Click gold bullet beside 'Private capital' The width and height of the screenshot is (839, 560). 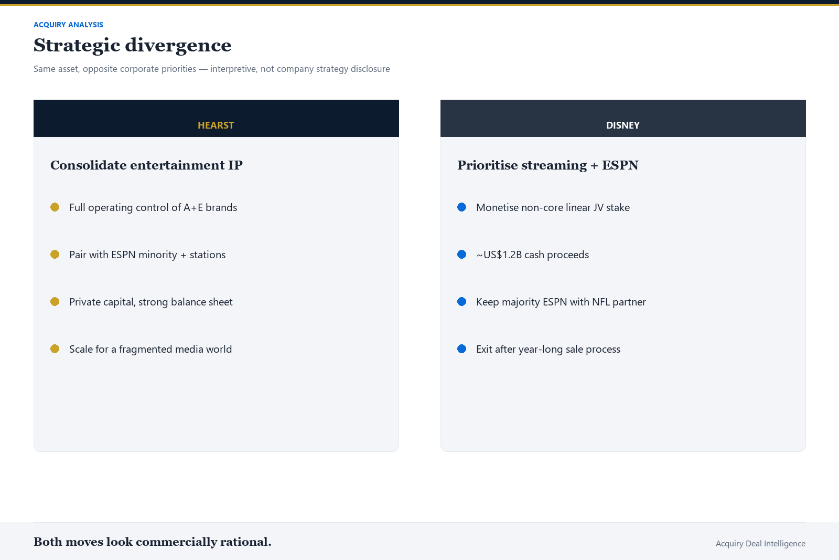point(55,302)
